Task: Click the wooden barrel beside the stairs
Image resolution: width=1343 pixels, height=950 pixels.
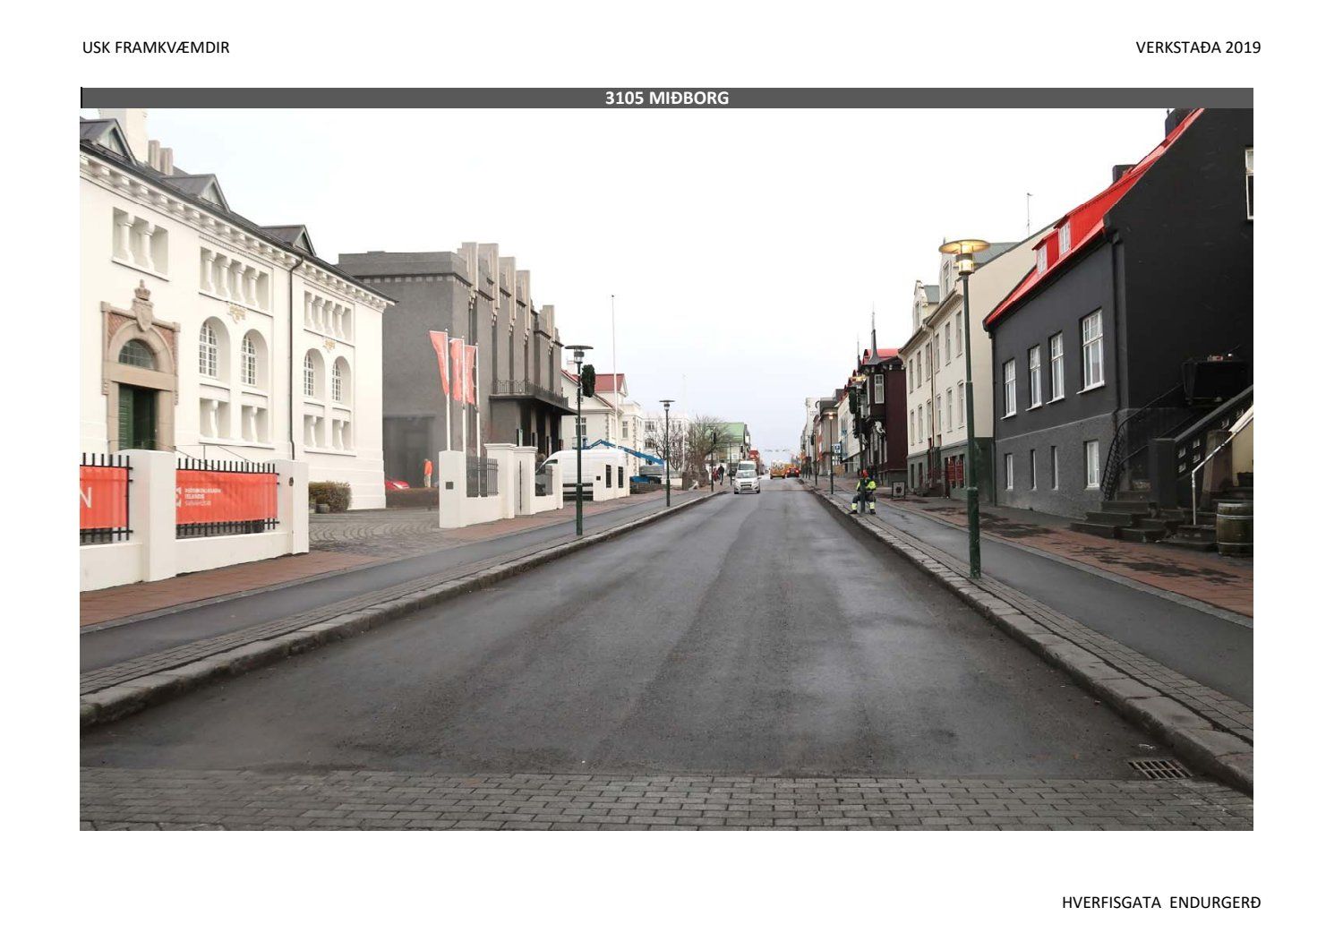Action: [1234, 527]
